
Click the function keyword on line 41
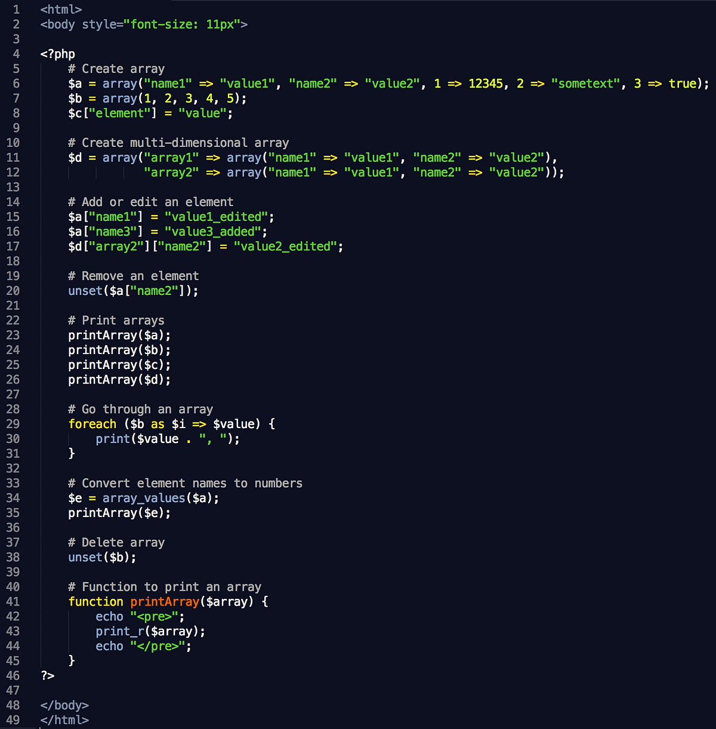(95, 602)
